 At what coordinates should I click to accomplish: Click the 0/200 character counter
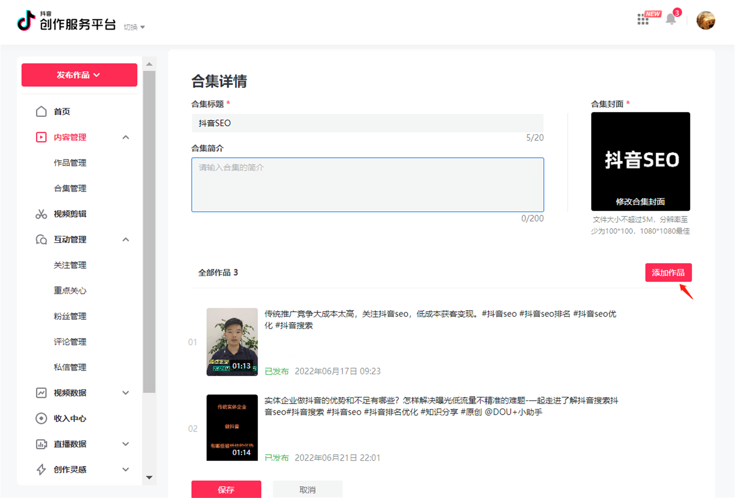532,219
